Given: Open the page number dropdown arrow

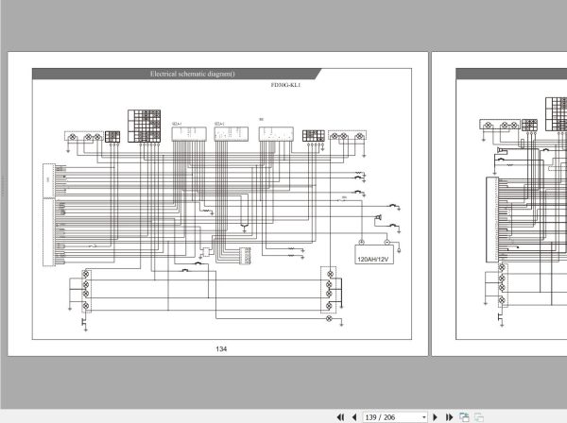Looking at the screenshot, I should tap(423, 417).
